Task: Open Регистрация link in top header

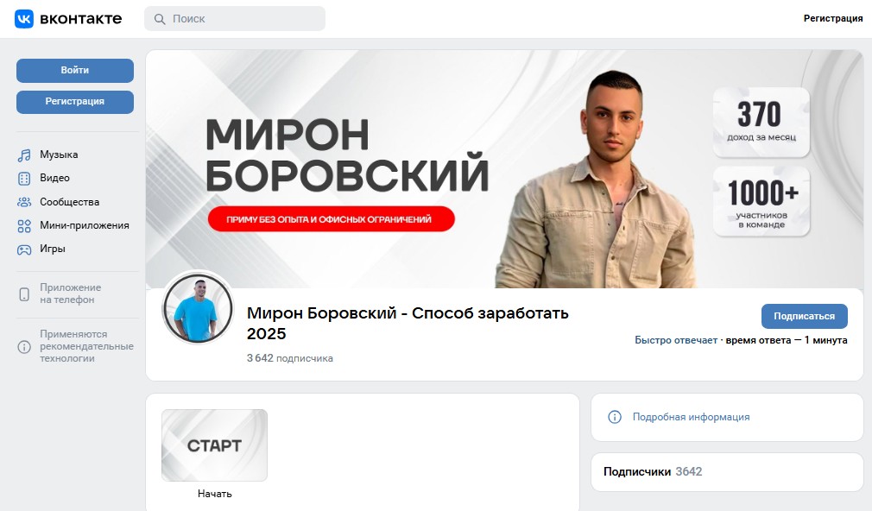Action: (833, 18)
